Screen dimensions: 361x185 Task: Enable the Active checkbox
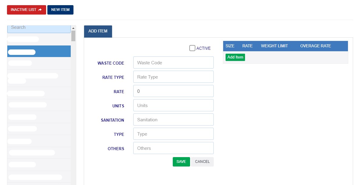[192, 48]
